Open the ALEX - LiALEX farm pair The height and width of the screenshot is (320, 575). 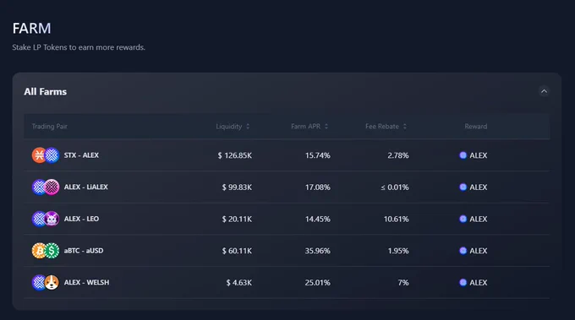[85, 187]
